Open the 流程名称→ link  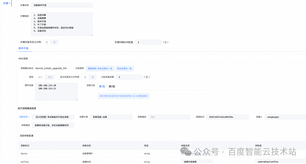(x=25, y=117)
